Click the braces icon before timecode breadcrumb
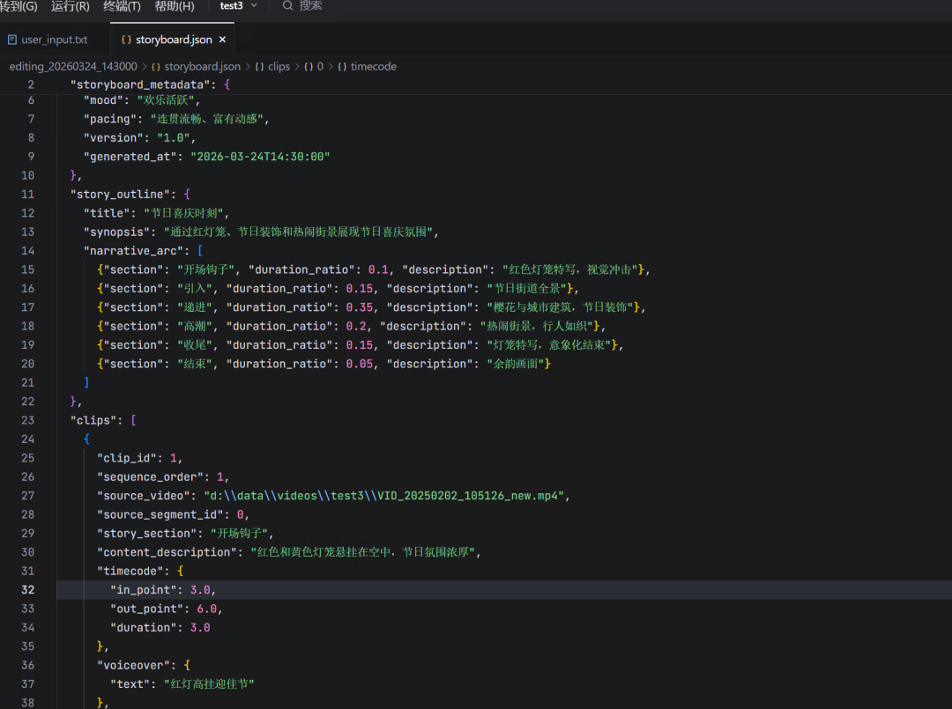 coord(342,67)
